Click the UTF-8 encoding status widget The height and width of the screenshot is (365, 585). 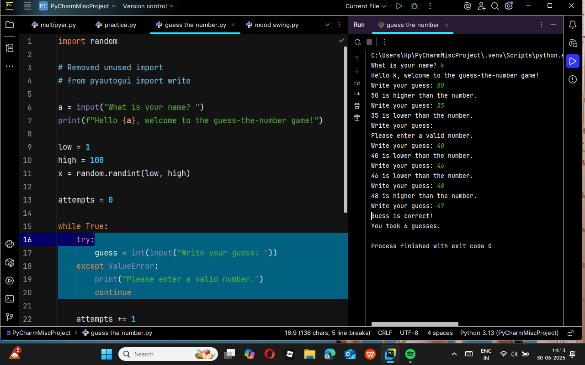point(409,333)
